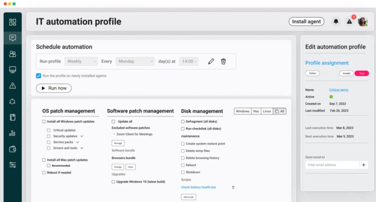Delete the schedule with trash icon
This screenshot has width=376, height=202.
[223, 61]
